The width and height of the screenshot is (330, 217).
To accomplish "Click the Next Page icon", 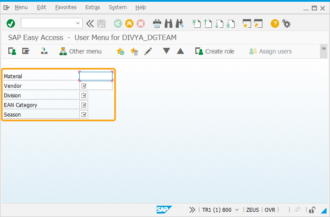I will tap(219, 24).
